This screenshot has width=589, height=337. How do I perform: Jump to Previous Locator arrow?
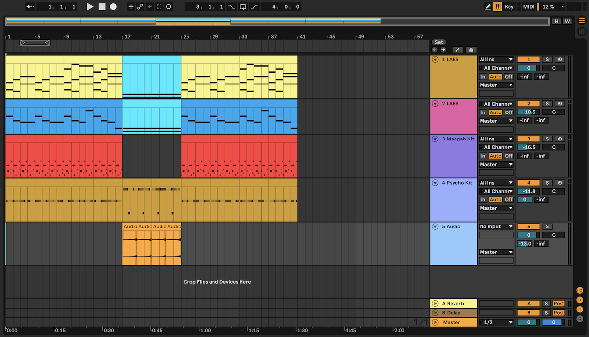coord(435,50)
